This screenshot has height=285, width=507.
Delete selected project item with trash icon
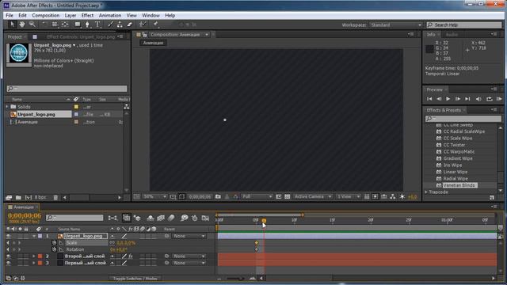click(x=55, y=197)
